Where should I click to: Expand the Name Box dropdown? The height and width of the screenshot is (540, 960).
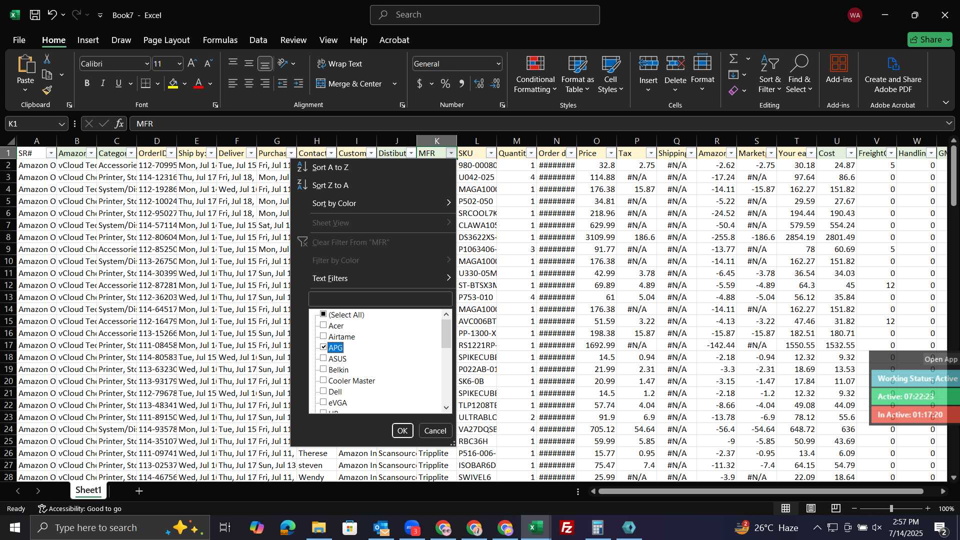click(61, 124)
